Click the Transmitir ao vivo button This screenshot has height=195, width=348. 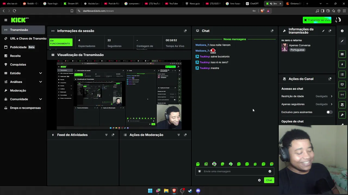[x=317, y=20]
